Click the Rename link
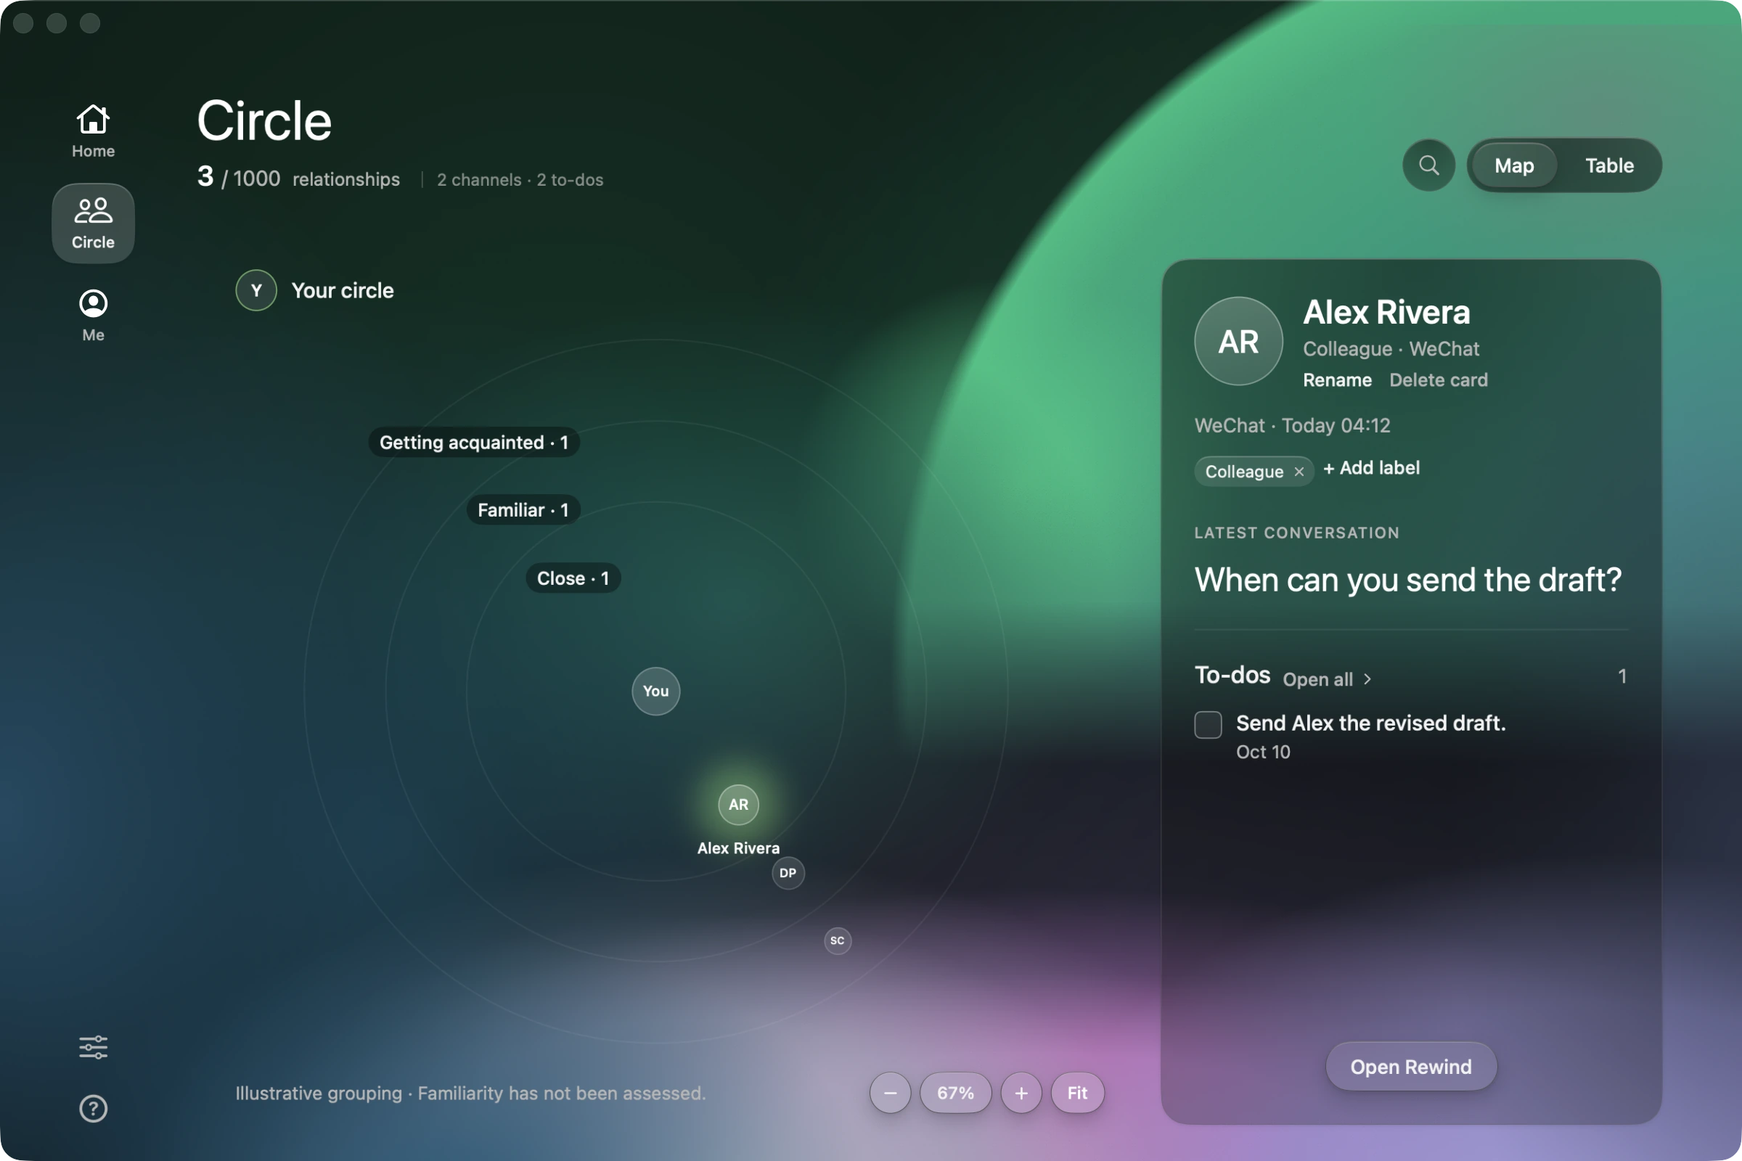Image resolution: width=1742 pixels, height=1161 pixels. point(1337,380)
